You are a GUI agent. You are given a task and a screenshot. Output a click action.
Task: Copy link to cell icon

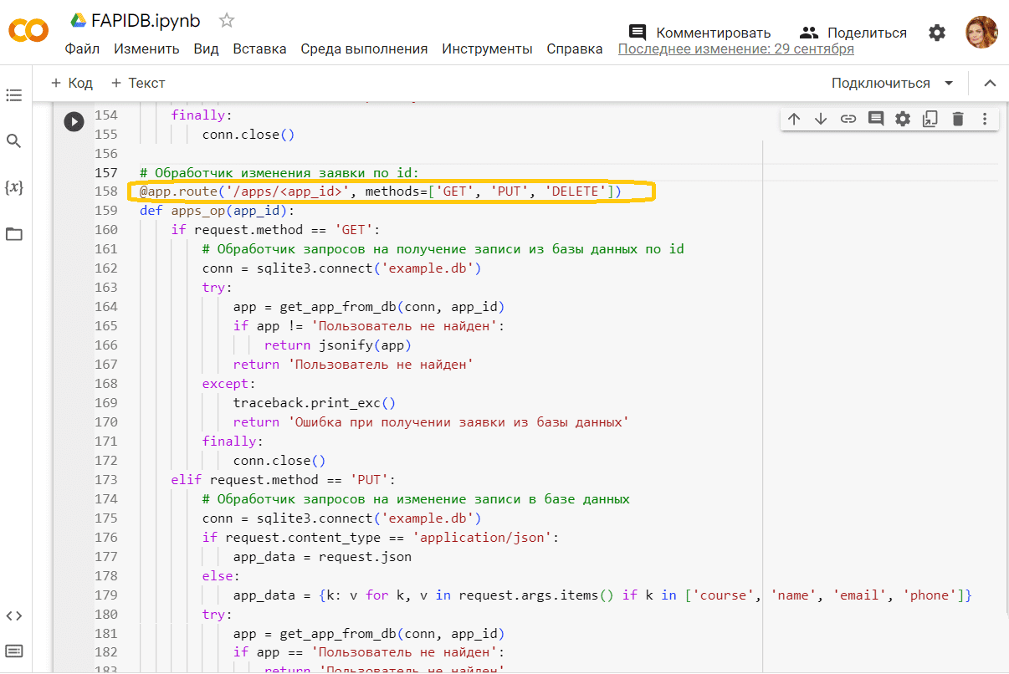848,119
